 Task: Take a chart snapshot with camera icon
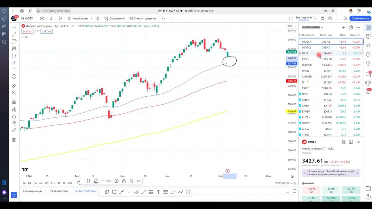pyautogui.click(x=345, y=18)
